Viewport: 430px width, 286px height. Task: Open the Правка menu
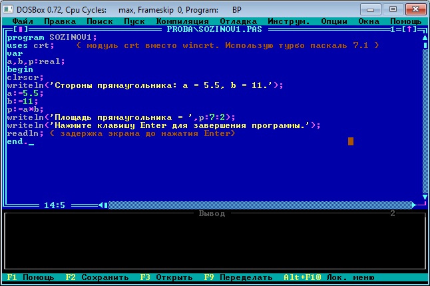coord(60,21)
